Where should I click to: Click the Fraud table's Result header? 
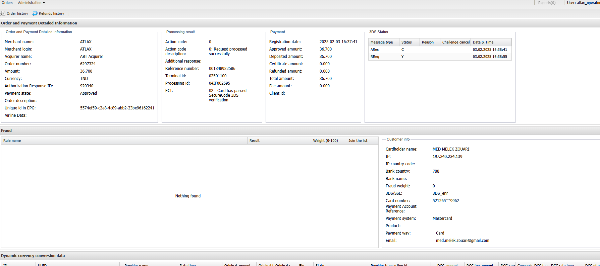(x=254, y=141)
